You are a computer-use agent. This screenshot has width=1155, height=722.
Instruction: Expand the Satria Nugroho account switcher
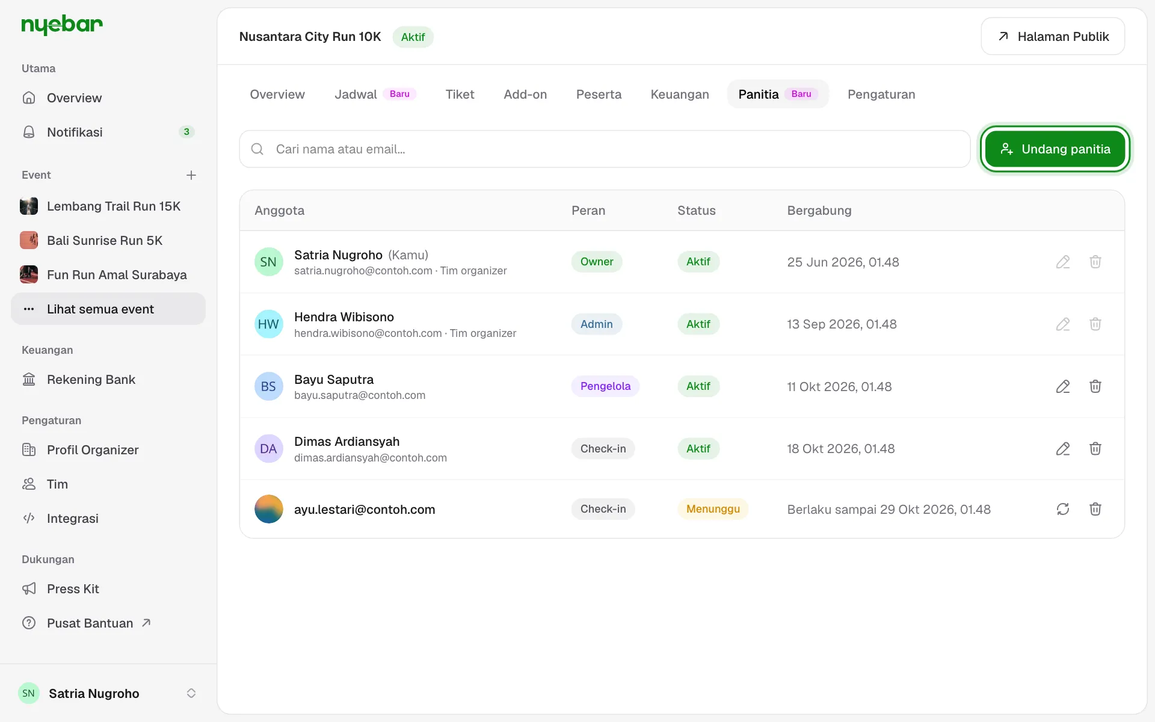coord(108,693)
